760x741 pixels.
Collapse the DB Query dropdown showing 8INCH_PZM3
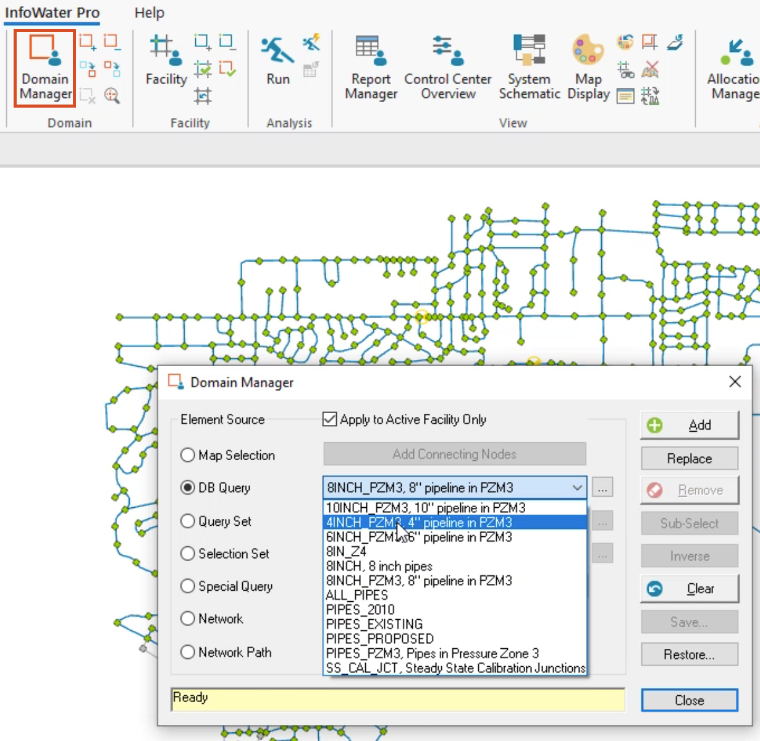(577, 487)
